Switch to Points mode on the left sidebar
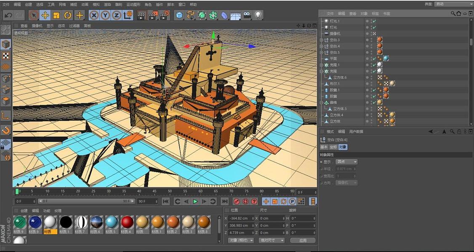The image size is (474, 252). [x=6, y=79]
